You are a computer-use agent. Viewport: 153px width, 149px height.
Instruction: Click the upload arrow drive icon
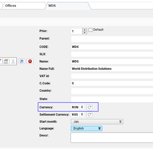(x=13, y=61)
